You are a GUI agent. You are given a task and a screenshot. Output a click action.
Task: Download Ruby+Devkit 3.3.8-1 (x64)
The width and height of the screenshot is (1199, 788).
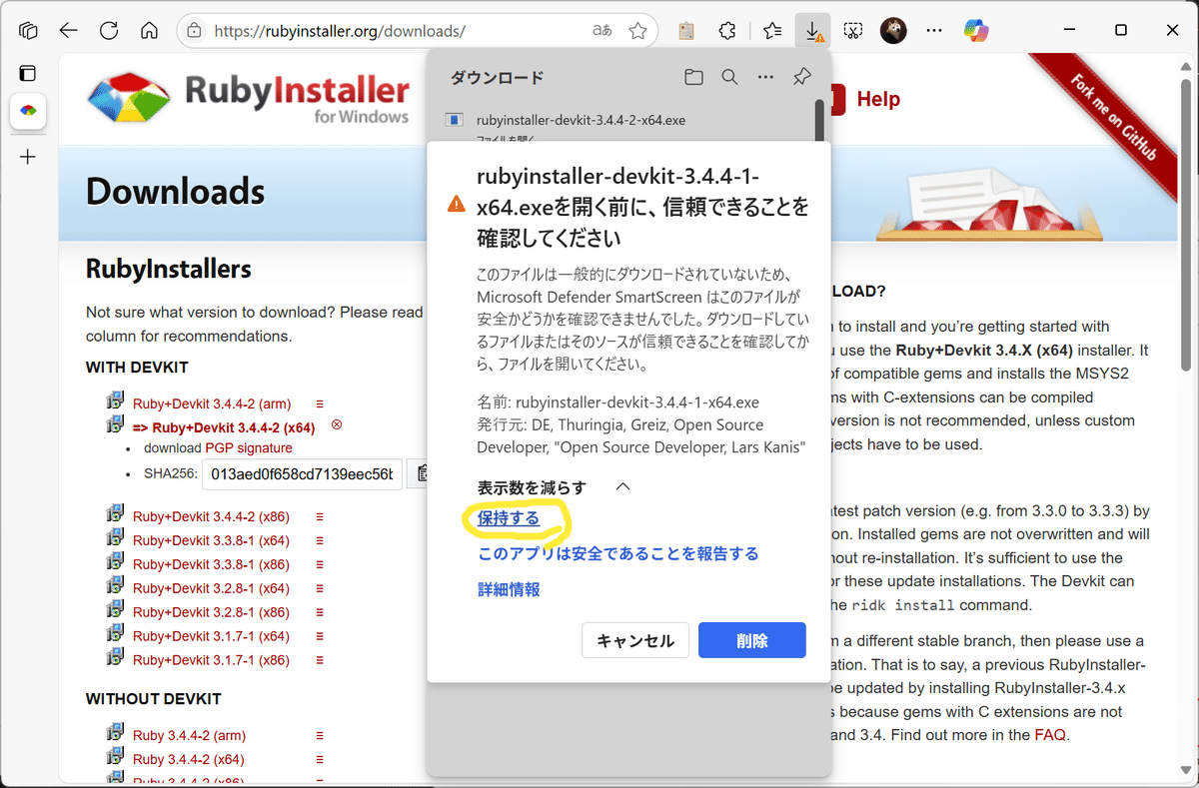pyautogui.click(x=211, y=540)
